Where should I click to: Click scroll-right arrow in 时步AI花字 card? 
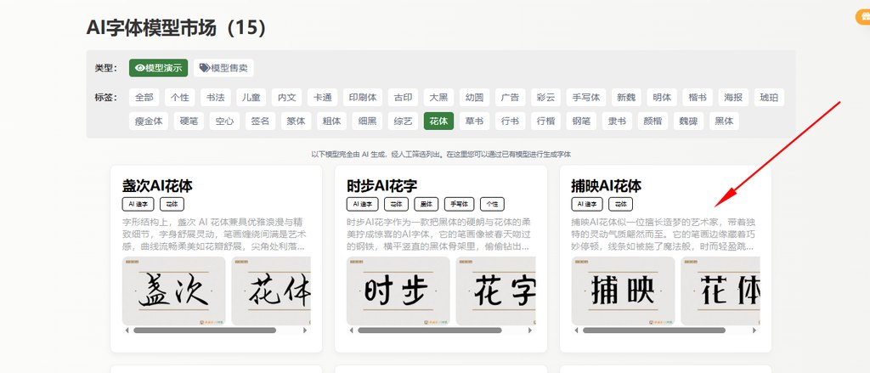click(x=530, y=331)
